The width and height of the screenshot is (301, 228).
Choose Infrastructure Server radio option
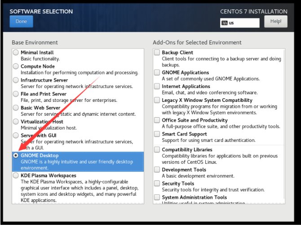(16, 80)
